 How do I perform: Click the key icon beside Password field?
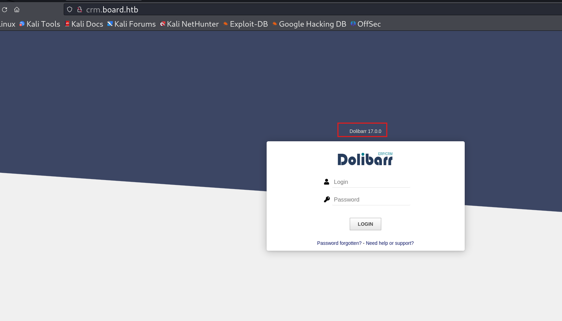click(327, 199)
